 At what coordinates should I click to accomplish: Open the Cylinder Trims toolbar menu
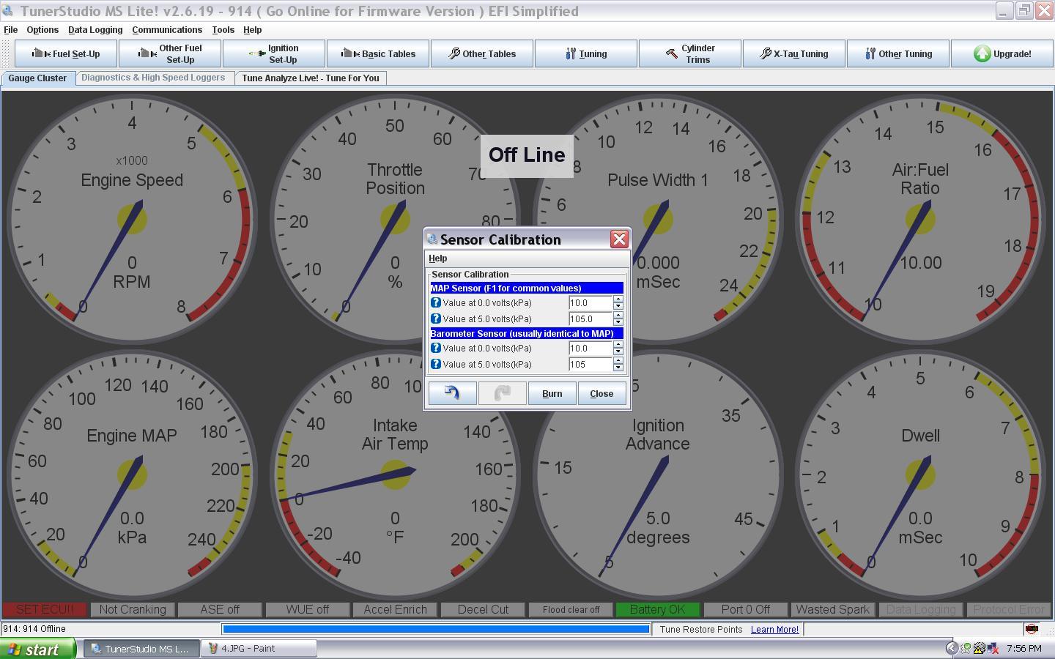(x=689, y=53)
